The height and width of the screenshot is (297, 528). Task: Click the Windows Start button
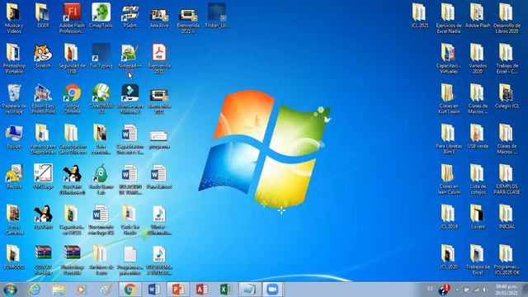(11, 290)
